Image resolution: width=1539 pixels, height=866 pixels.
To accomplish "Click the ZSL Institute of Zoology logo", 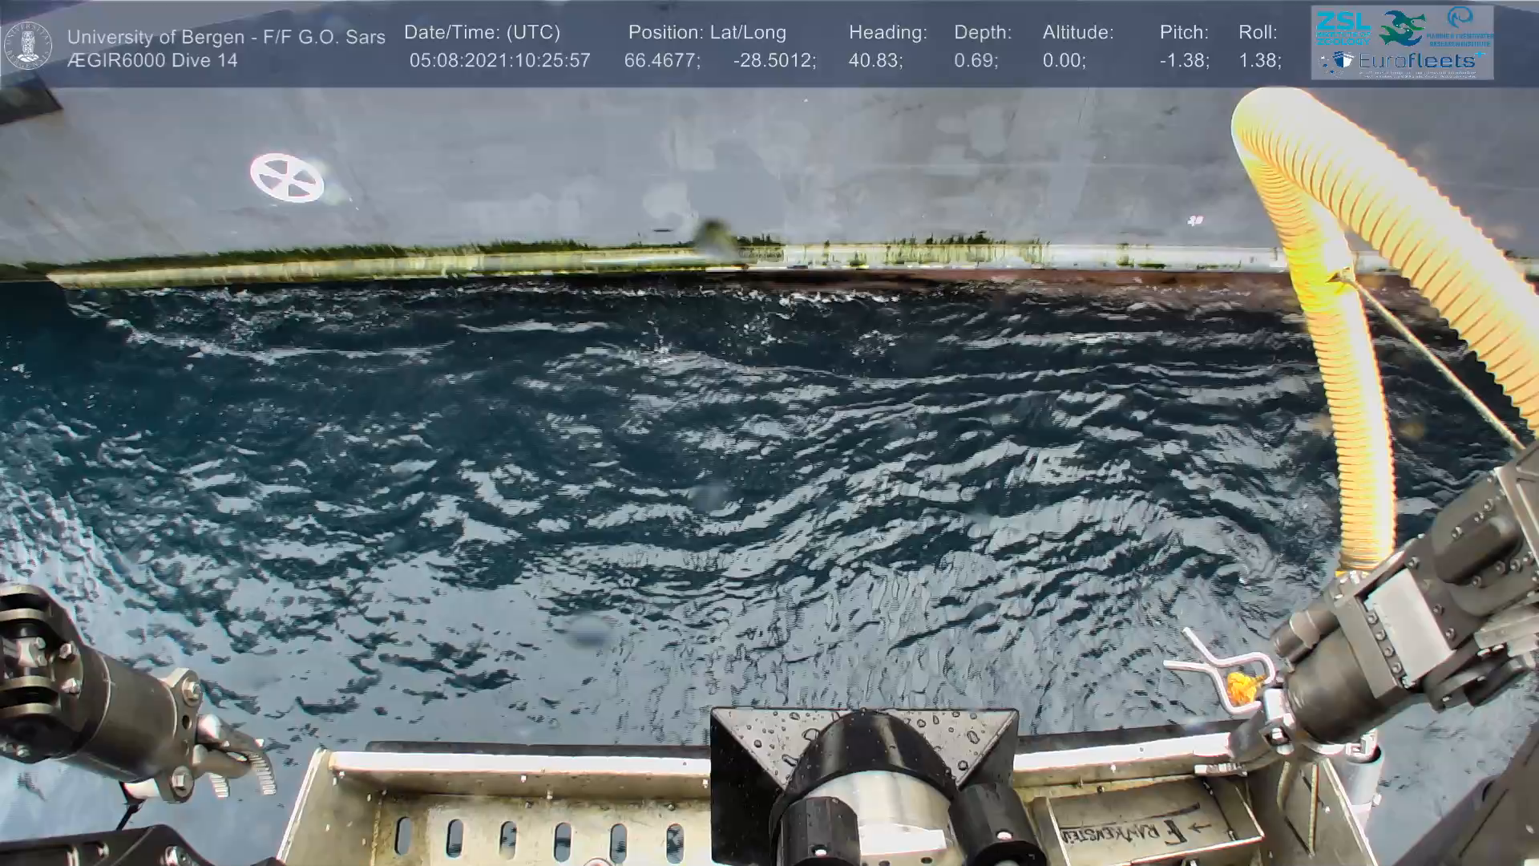I will point(1343,28).
